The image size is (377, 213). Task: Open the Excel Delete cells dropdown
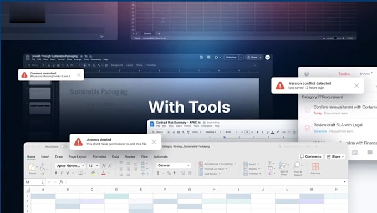(252, 169)
